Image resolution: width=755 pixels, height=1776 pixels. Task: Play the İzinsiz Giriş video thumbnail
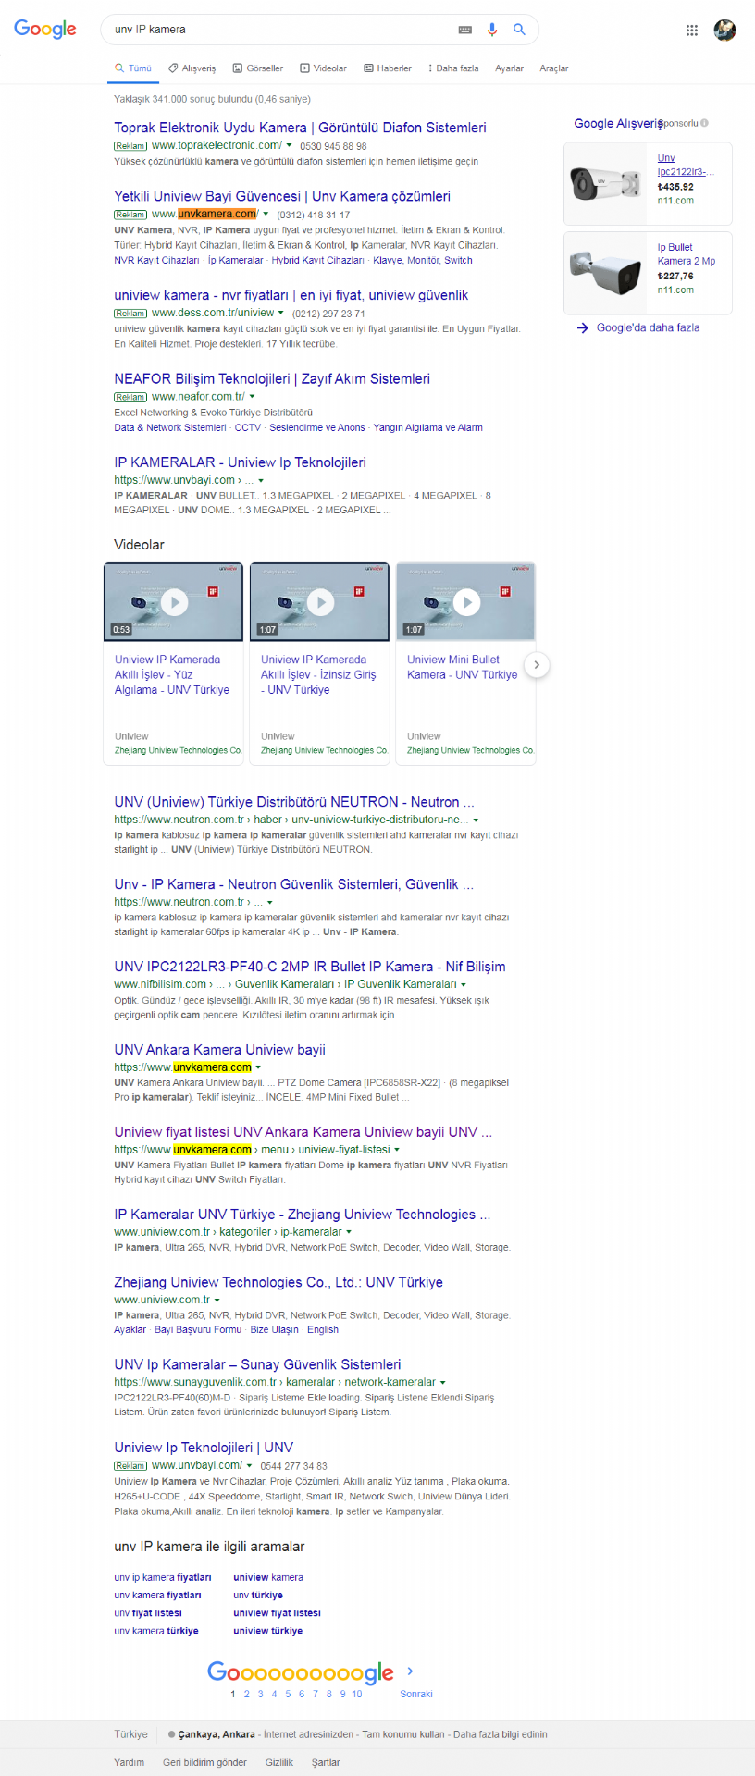pos(319,602)
